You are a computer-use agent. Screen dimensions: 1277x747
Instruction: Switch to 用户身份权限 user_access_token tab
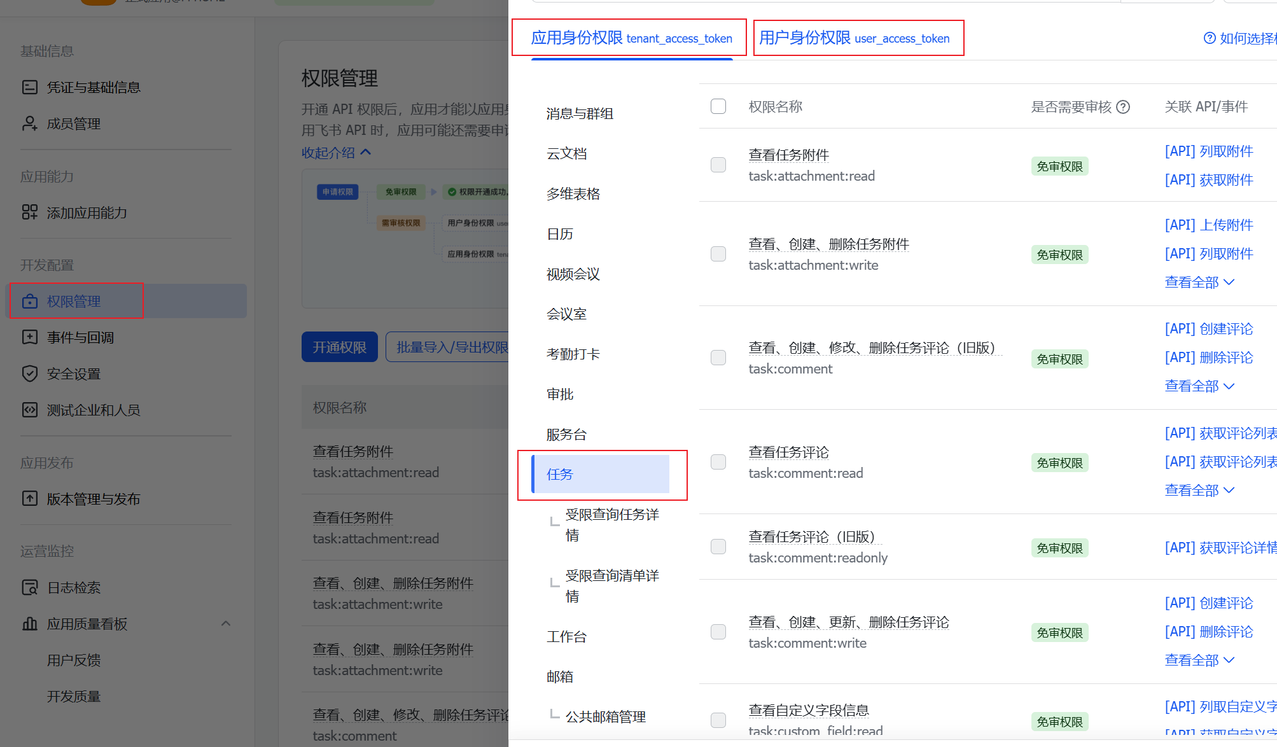tap(854, 38)
